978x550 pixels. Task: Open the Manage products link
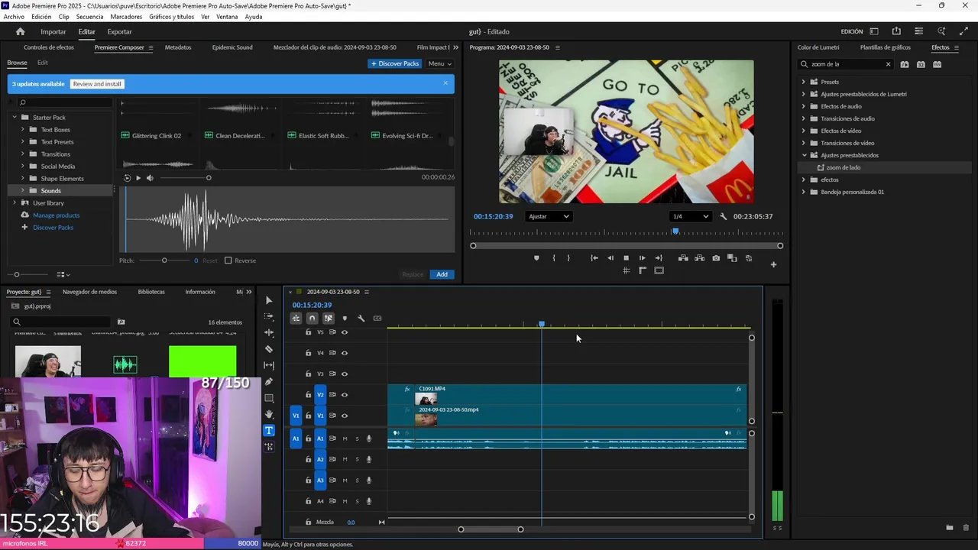[56, 215]
